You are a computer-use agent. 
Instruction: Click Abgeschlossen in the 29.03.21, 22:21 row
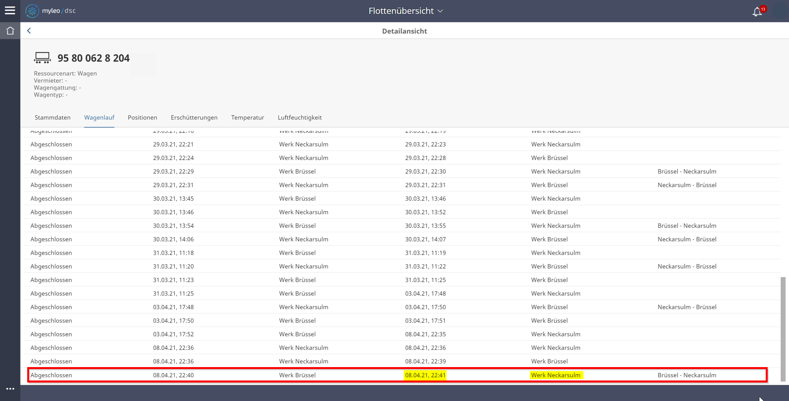[x=51, y=144]
